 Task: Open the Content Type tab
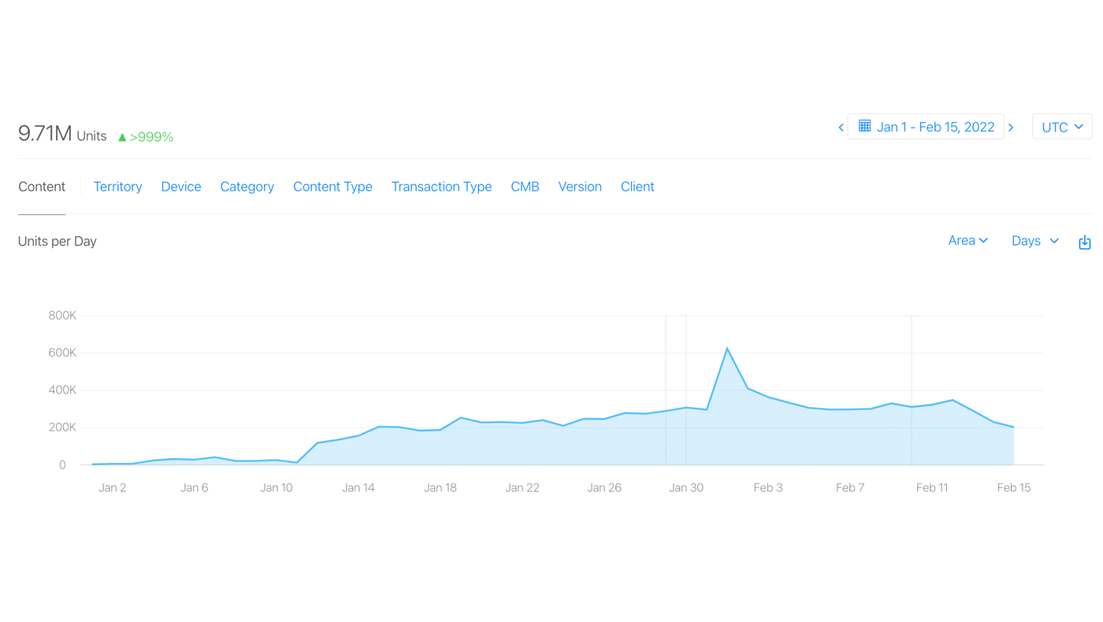[x=332, y=187]
